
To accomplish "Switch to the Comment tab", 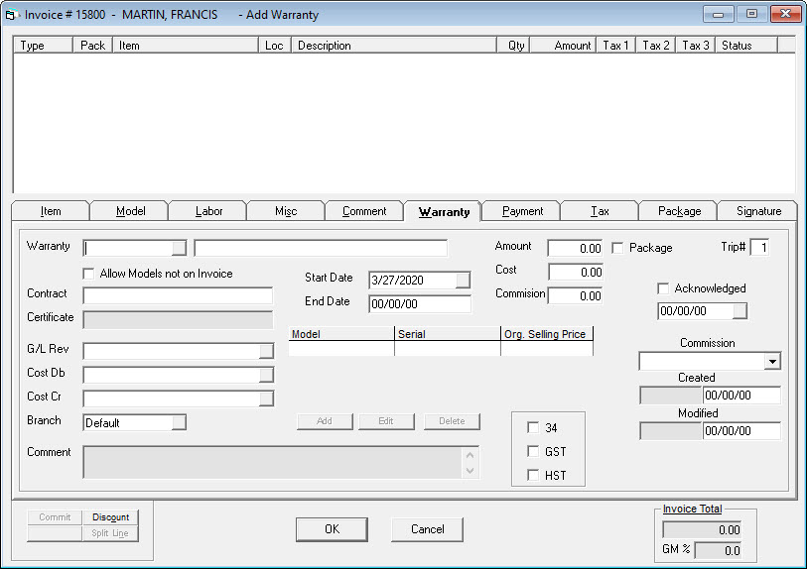I will pos(364,211).
